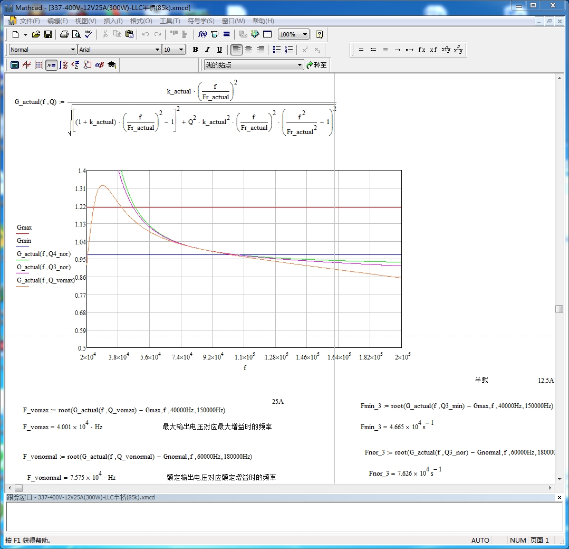The image size is (569, 549).
Task: Run the spelling check
Action: coord(88,34)
